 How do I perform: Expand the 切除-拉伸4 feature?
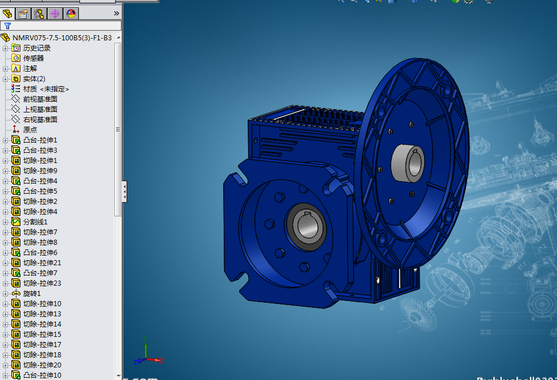click(x=5, y=212)
